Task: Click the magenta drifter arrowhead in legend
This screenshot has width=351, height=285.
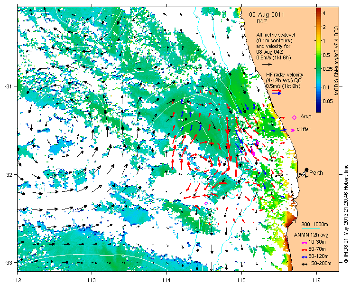Action: [293, 130]
